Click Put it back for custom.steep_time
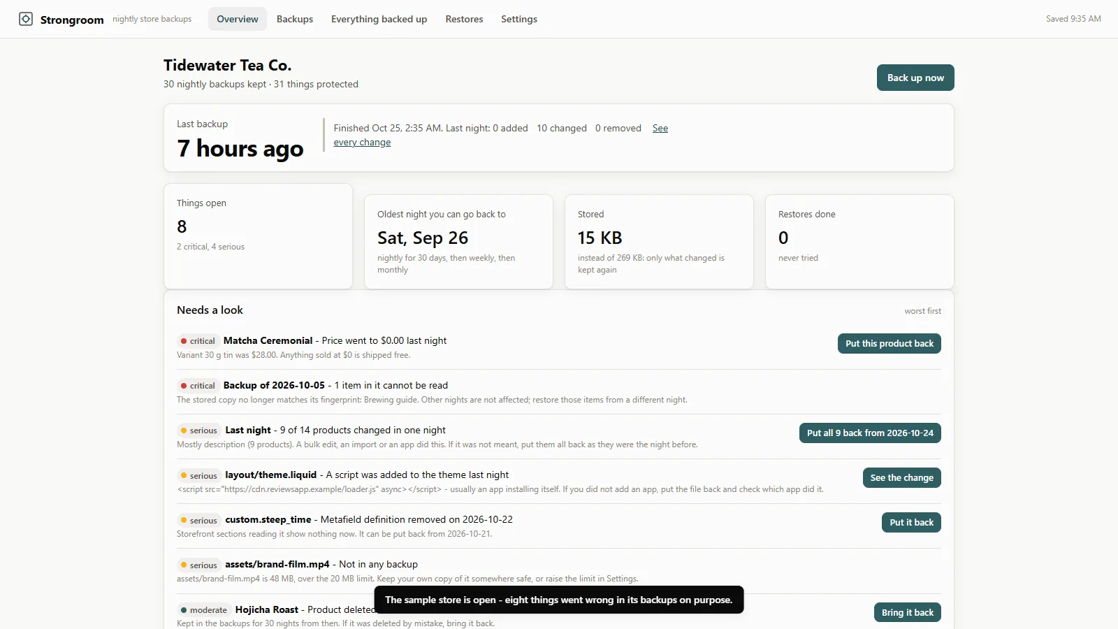The height and width of the screenshot is (629, 1118). point(911,522)
